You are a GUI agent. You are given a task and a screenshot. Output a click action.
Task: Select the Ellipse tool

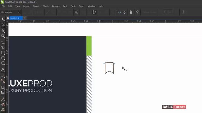[x=3, y=58]
